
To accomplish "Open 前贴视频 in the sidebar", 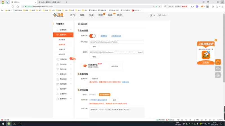I will coord(62,54).
